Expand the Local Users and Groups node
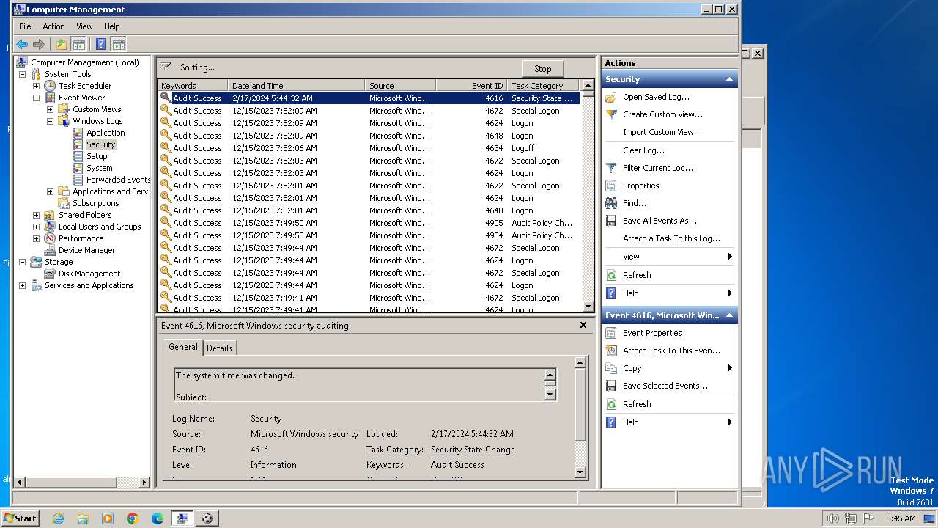The height and width of the screenshot is (528, 938). coord(36,227)
